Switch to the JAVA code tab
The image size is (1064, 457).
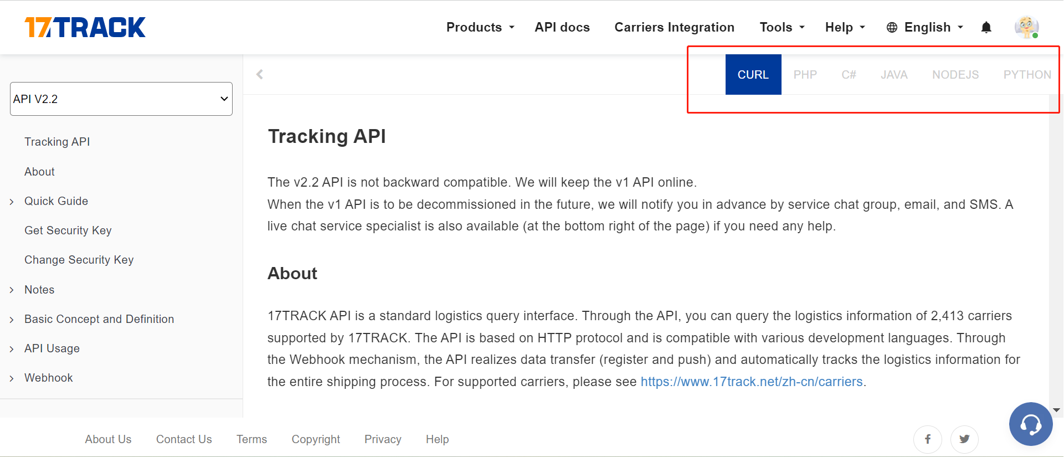(895, 74)
